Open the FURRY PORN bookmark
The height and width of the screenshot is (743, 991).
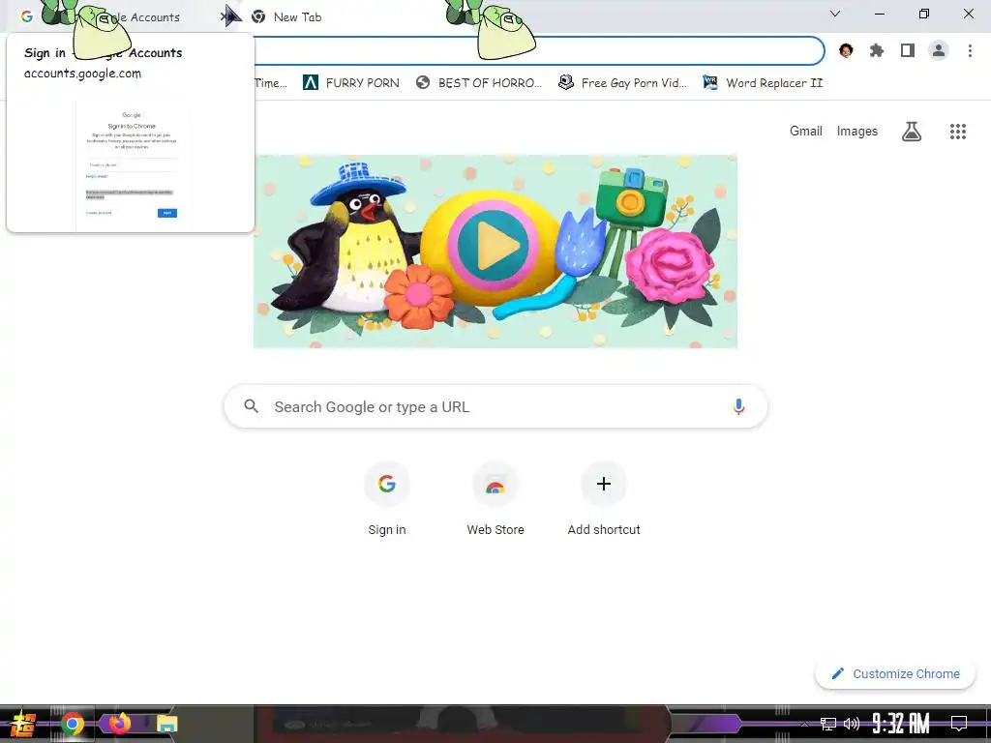350,83
